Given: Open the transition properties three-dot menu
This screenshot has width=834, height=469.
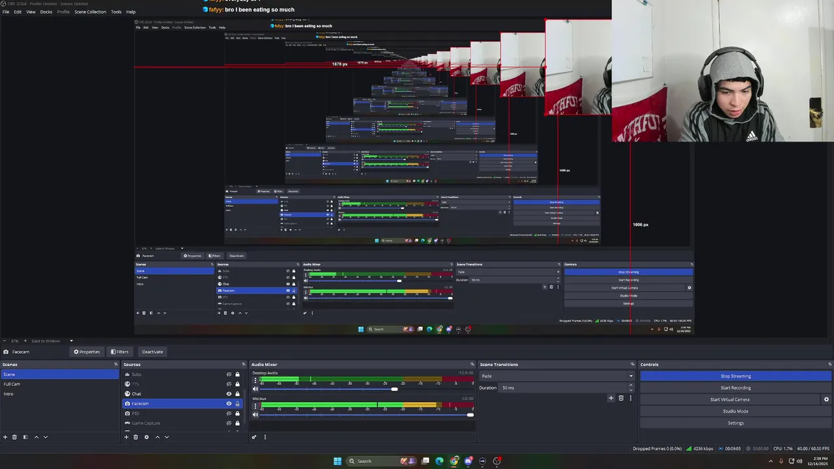Looking at the screenshot, I should click(x=630, y=398).
